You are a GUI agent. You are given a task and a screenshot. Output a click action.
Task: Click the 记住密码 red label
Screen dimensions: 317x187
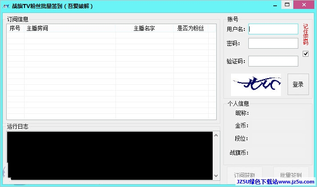click(305, 34)
